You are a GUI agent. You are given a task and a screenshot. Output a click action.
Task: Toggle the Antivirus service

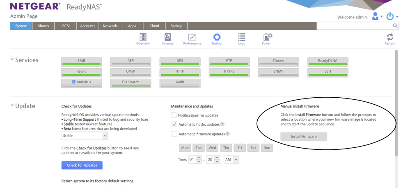pos(81,83)
